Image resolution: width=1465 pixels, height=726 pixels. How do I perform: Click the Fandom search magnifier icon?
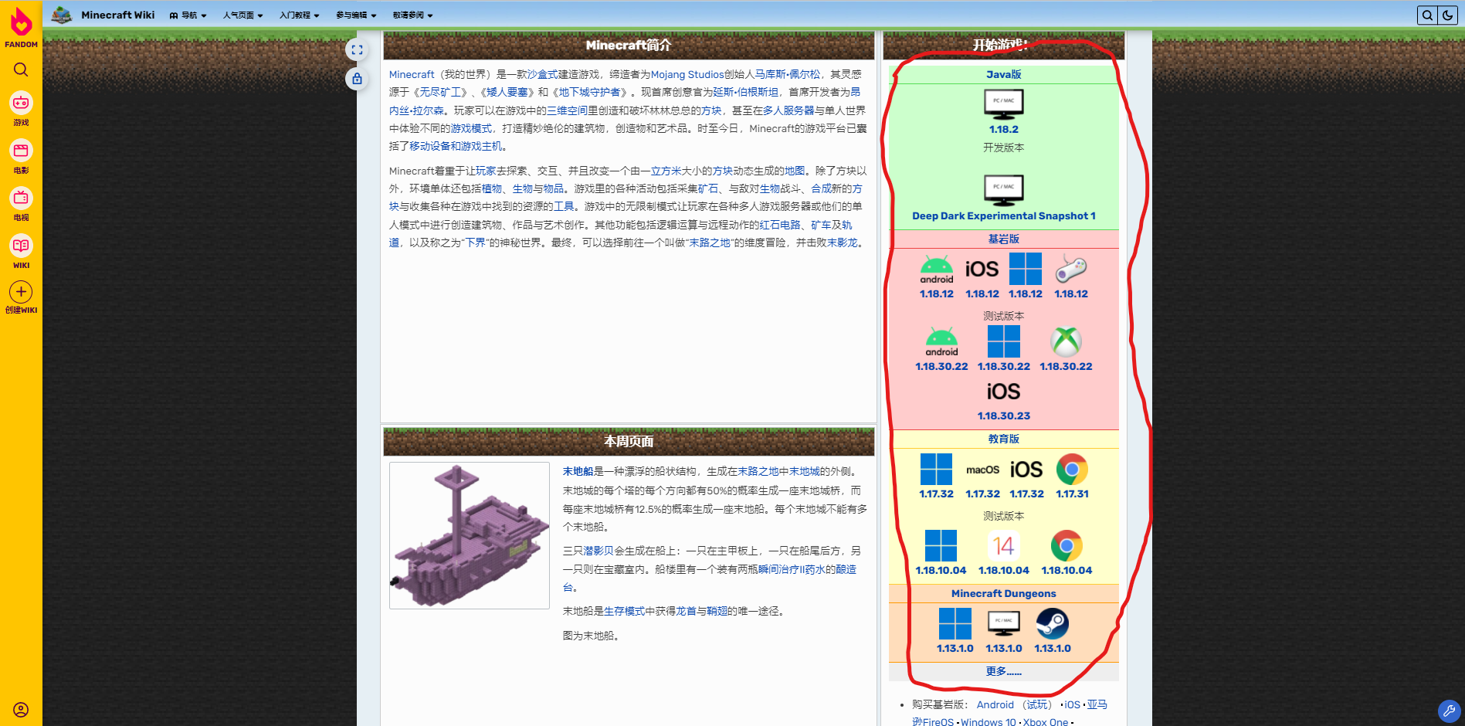(21, 70)
